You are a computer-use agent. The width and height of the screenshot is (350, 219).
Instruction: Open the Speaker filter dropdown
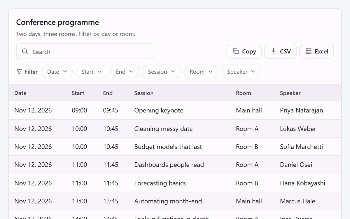click(241, 72)
